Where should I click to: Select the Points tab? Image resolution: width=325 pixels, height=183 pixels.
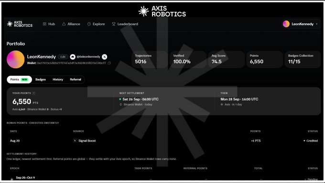[19, 80]
